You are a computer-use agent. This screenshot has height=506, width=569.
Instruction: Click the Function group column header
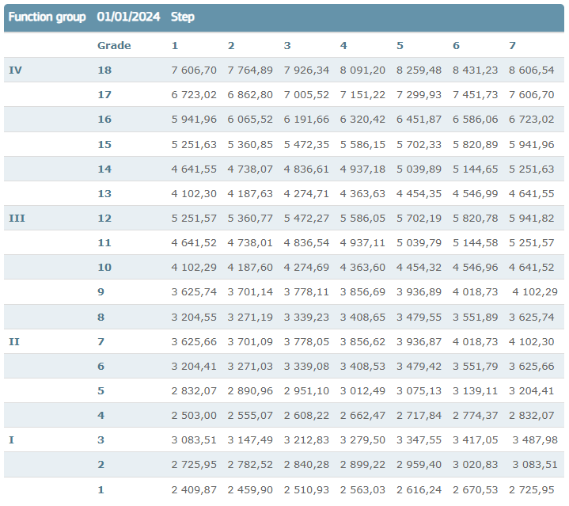coord(47,17)
